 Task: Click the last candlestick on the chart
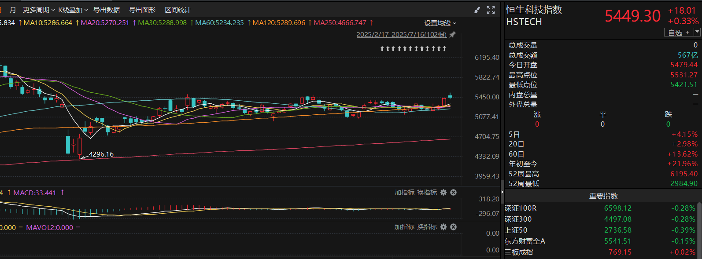[450, 96]
